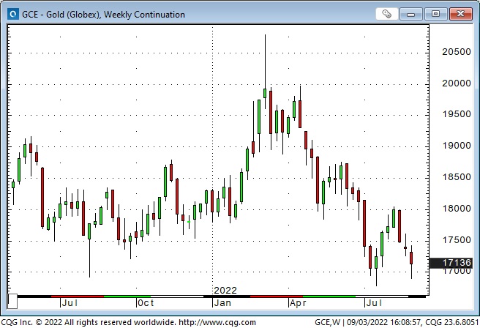Close the gold chart window

point(460,14)
